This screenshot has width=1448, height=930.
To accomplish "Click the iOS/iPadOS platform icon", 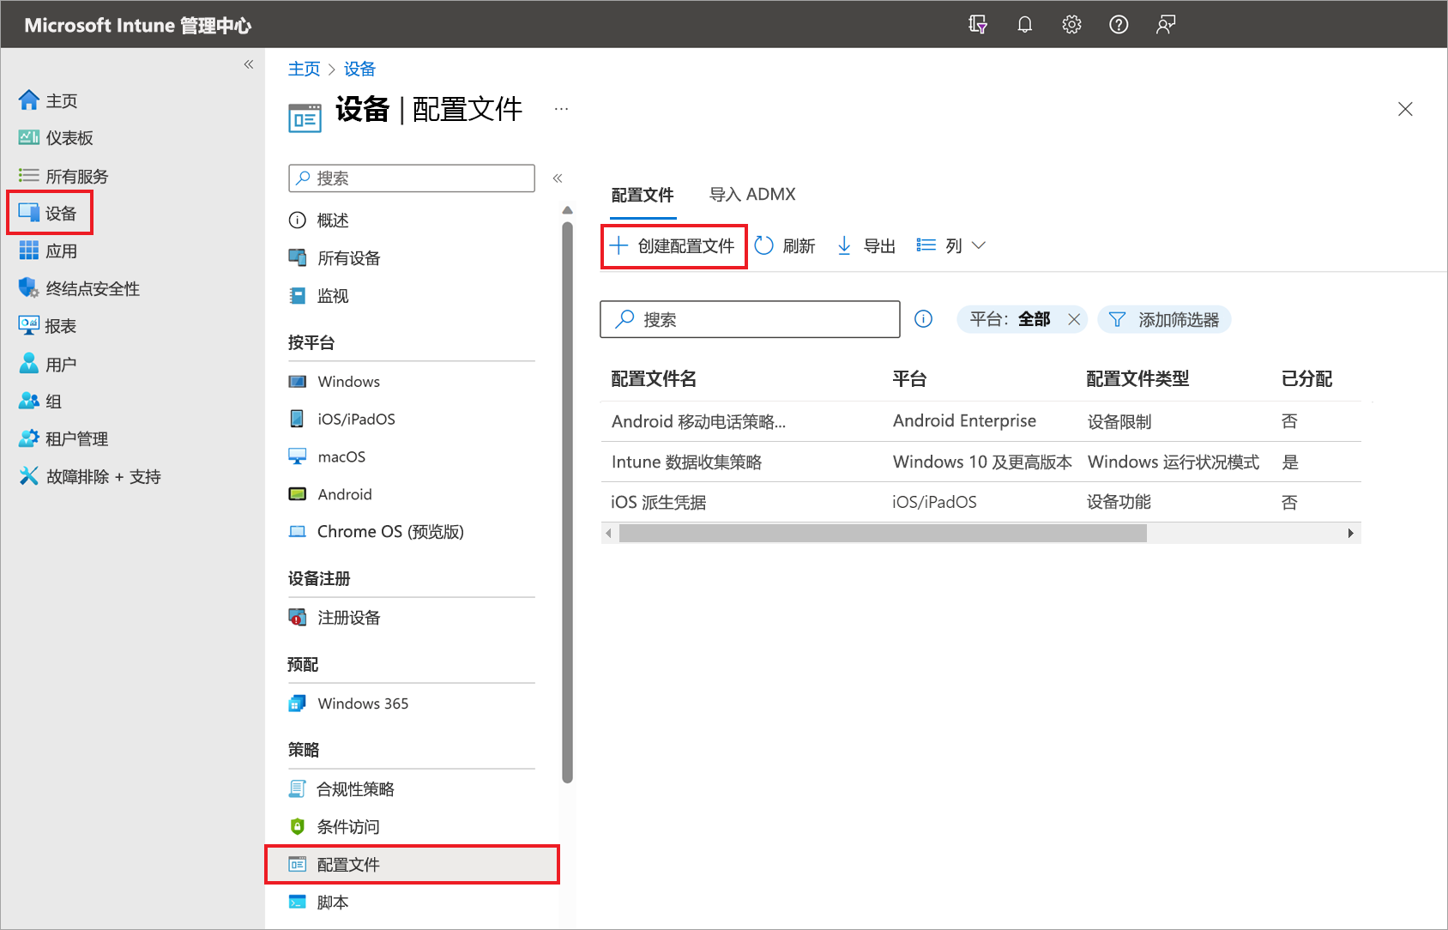I will pos(297,419).
